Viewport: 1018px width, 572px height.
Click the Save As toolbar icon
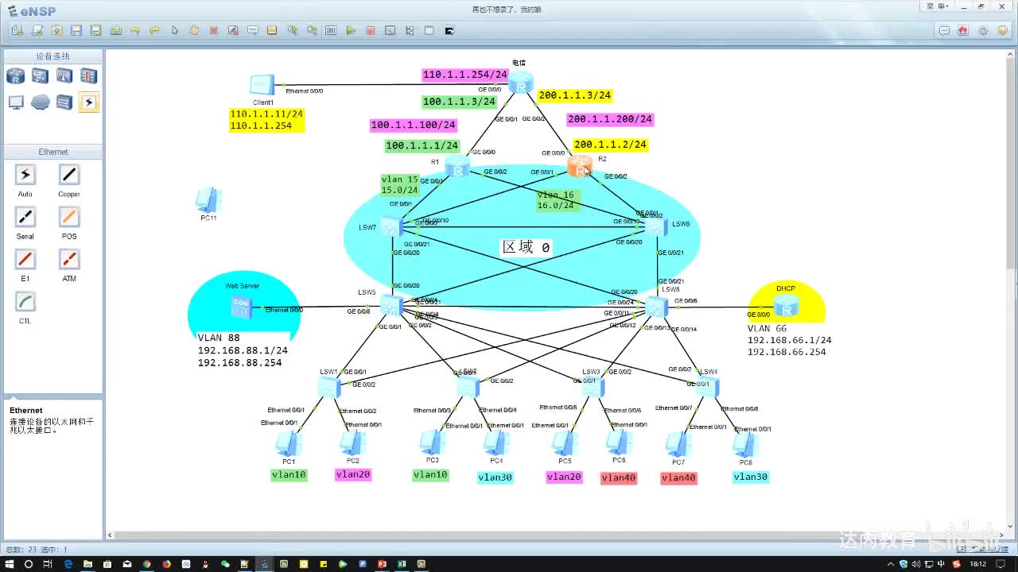click(x=95, y=30)
